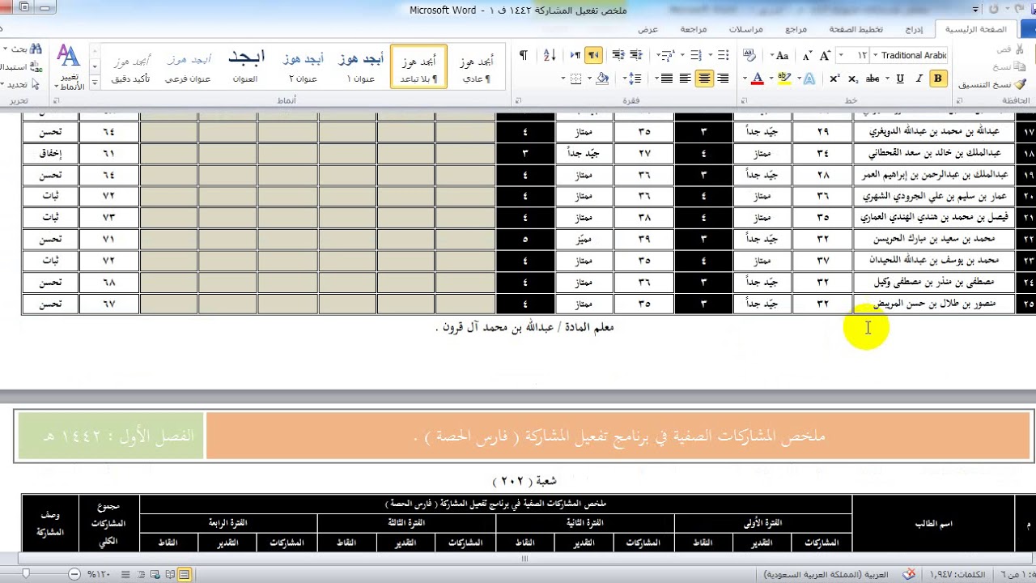This screenshot has width=1036, height=583.
Task: Apply the تأكيد دقيق style
Action: tap(130, 66)
